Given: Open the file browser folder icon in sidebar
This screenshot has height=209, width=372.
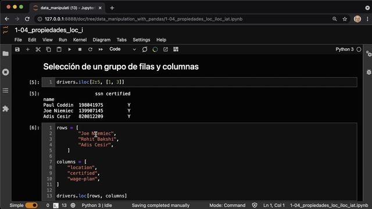Looking at the screenshot, I should click(5, 53).
